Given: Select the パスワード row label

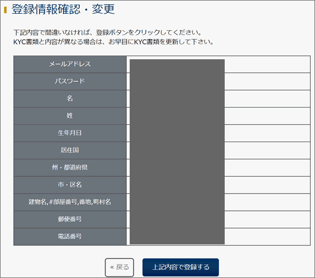Looking at the screenshot, I should click(x=70, y=81).
